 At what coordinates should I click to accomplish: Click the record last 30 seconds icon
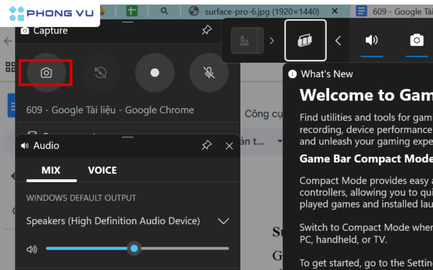click(x=100, y=73)
